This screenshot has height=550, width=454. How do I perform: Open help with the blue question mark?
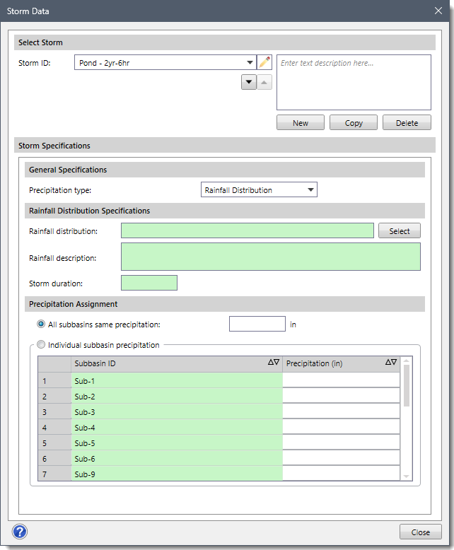point(20,532)
